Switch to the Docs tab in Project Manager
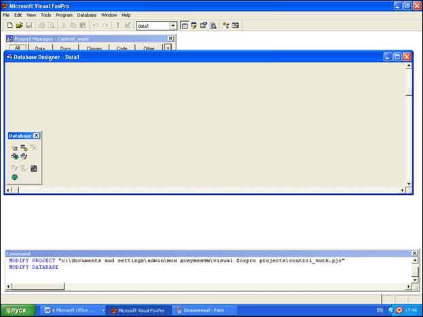Image resolution: width=423 pixels, height=317 pixels. point(66,48)
